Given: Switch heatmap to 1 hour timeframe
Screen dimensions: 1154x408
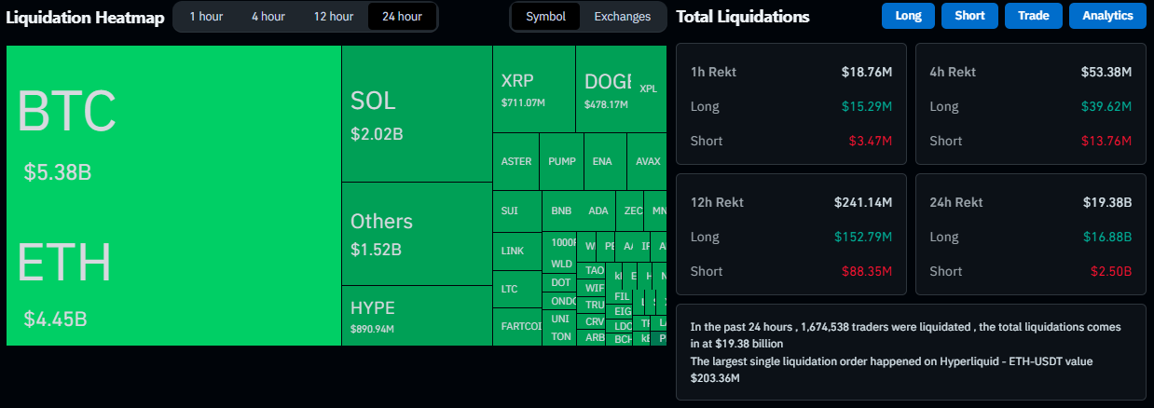Looking at the screenshot, I should (x=206, y=17).
